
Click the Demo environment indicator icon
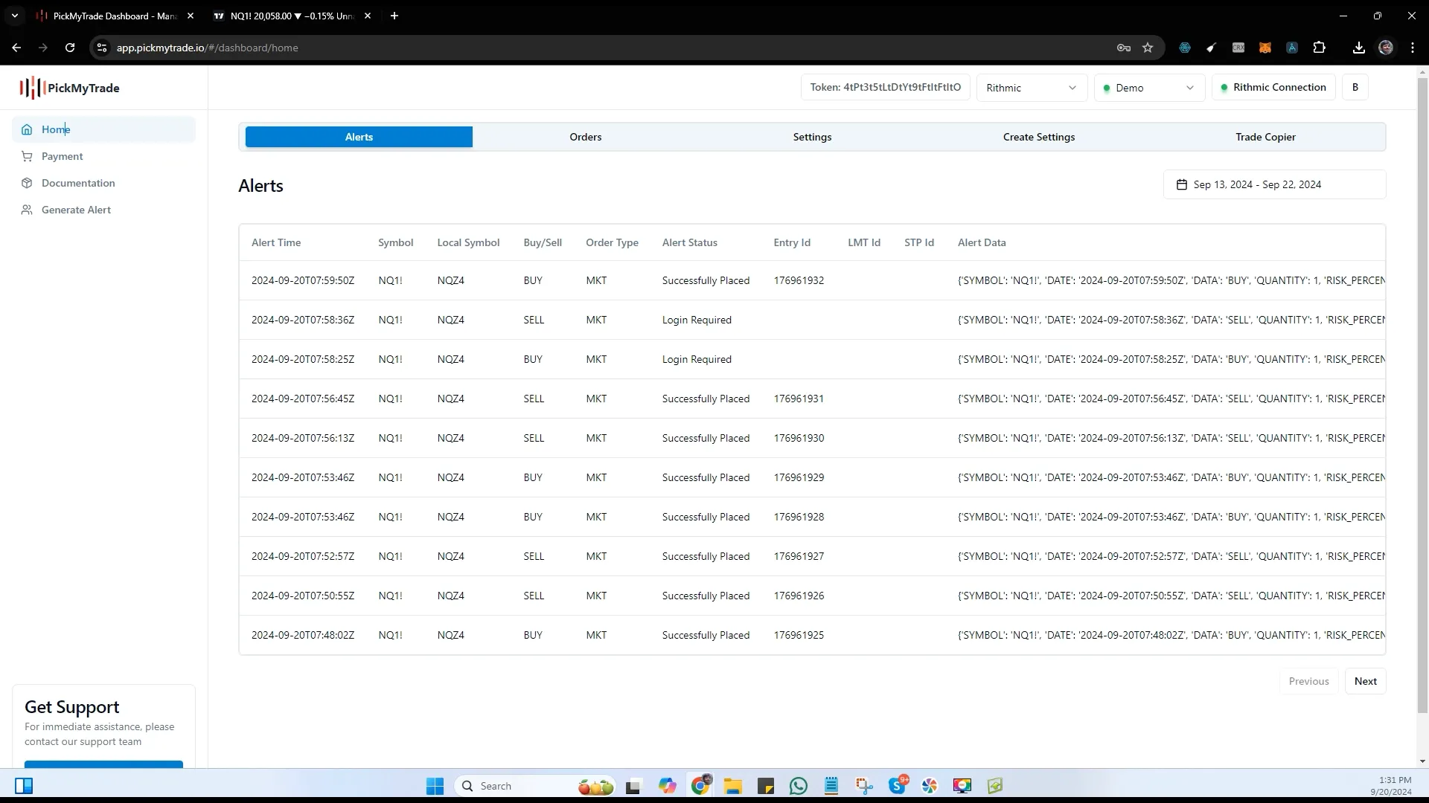(1105, 87)
